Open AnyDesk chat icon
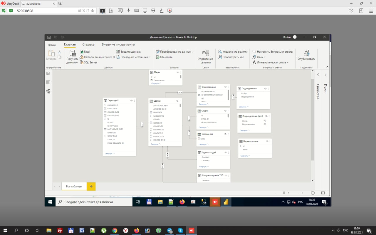 [x=120, y=11]
